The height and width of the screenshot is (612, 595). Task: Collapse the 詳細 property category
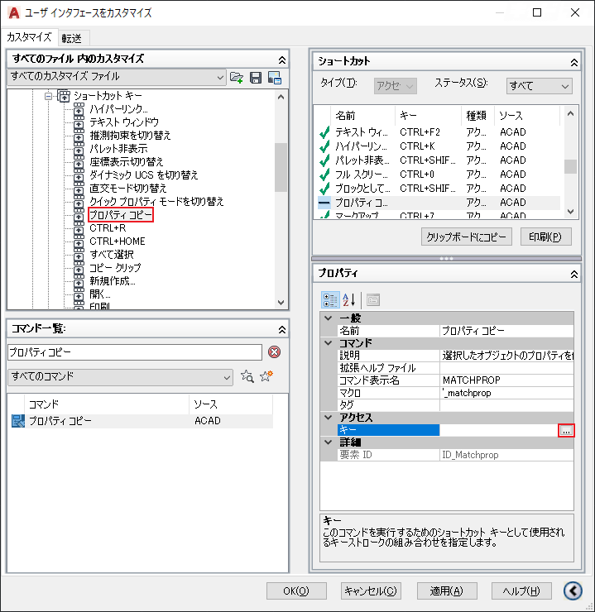click(329, 442)
